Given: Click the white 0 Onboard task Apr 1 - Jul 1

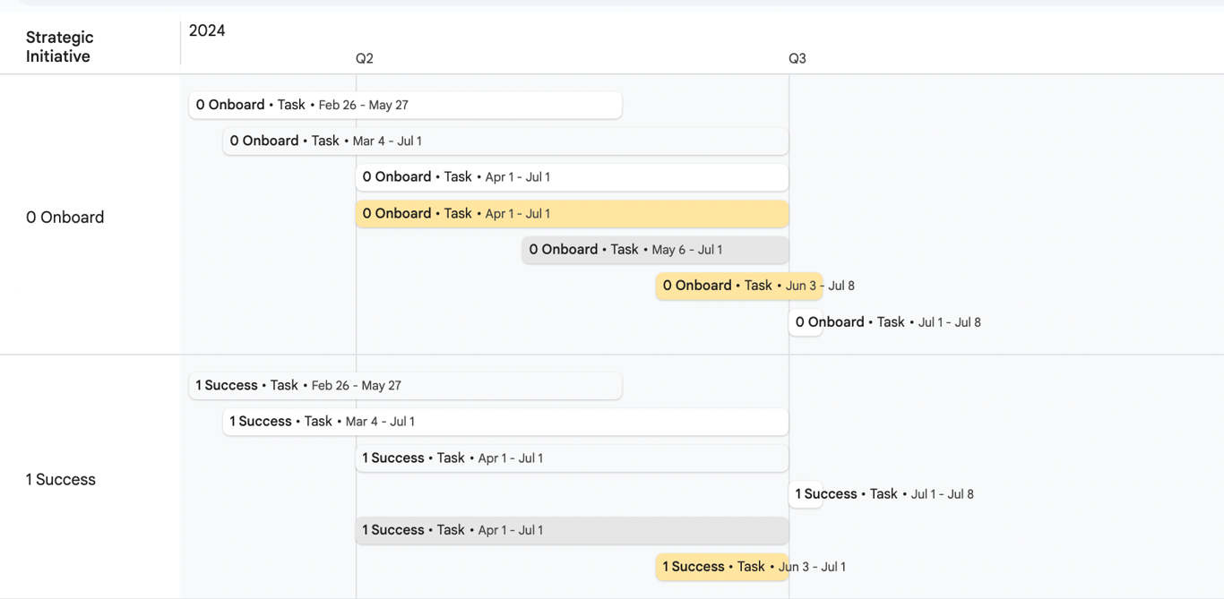Looking at the screenshot, I should (x=572, y=177).
